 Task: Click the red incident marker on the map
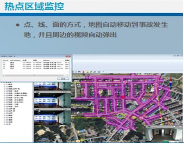coord(123,97)
